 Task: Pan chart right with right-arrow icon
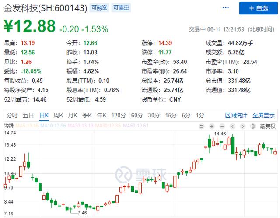242,127
